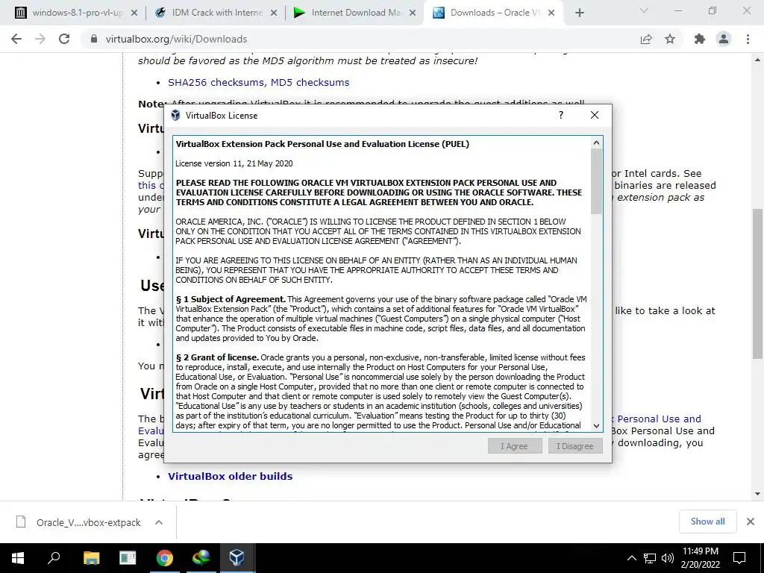764x573 pixels.
Task: Open File Explorer from the taskbar
Action: click(91, 557)
